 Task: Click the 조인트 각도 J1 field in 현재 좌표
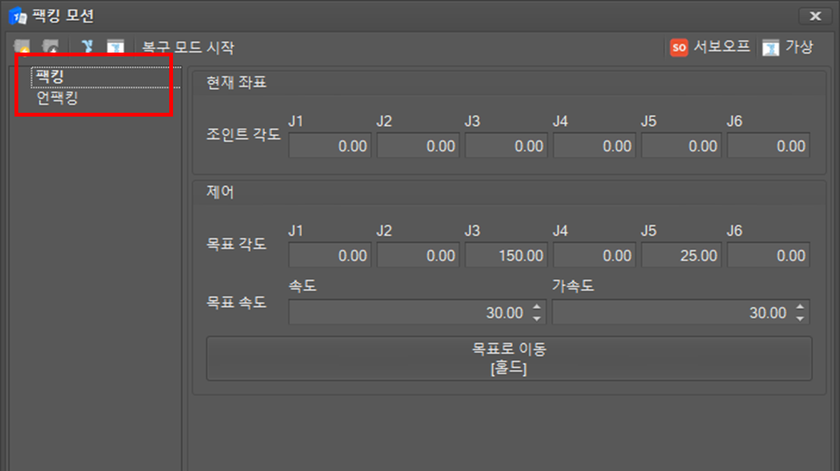[330, 146]
